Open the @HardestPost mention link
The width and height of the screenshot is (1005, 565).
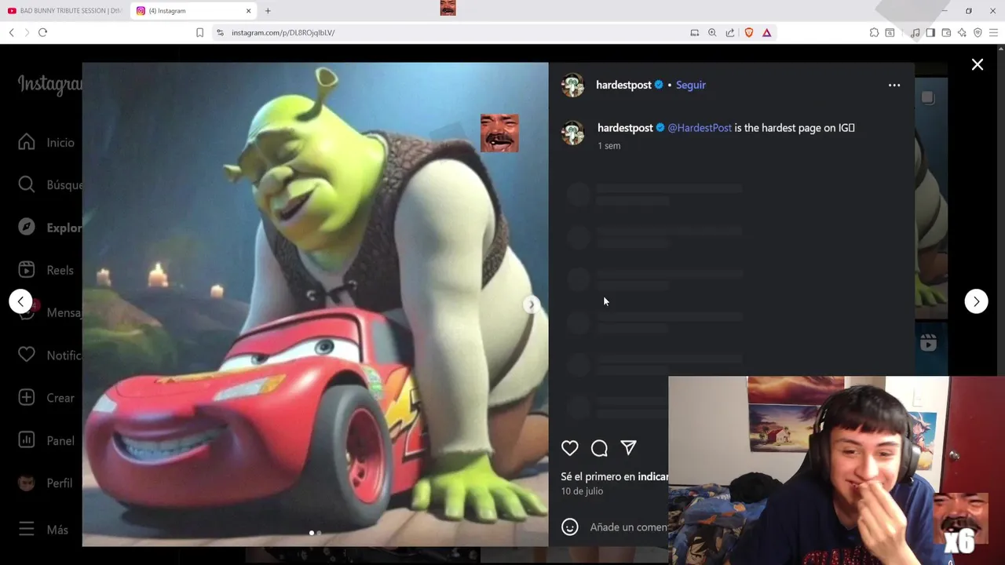click(x=700, y=128)
